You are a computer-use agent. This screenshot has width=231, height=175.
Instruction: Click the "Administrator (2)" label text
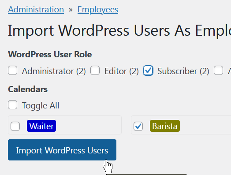(x=54, y=71)
